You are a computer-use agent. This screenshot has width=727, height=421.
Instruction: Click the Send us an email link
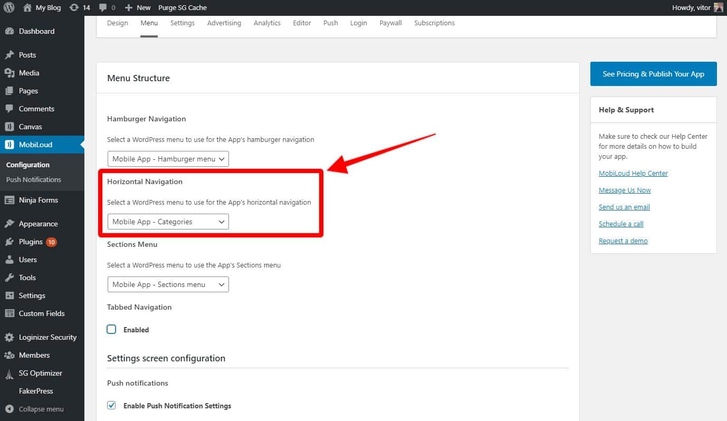click(624, 207)
